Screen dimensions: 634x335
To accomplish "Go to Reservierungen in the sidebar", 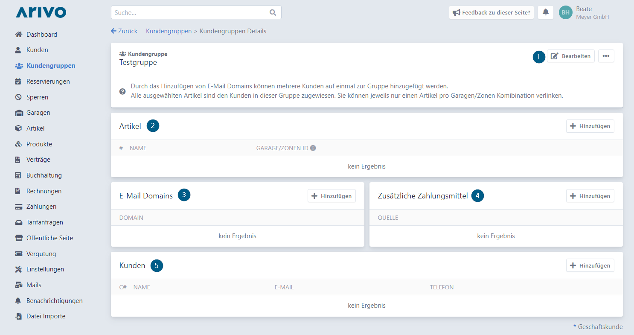I will coord(48,82).
